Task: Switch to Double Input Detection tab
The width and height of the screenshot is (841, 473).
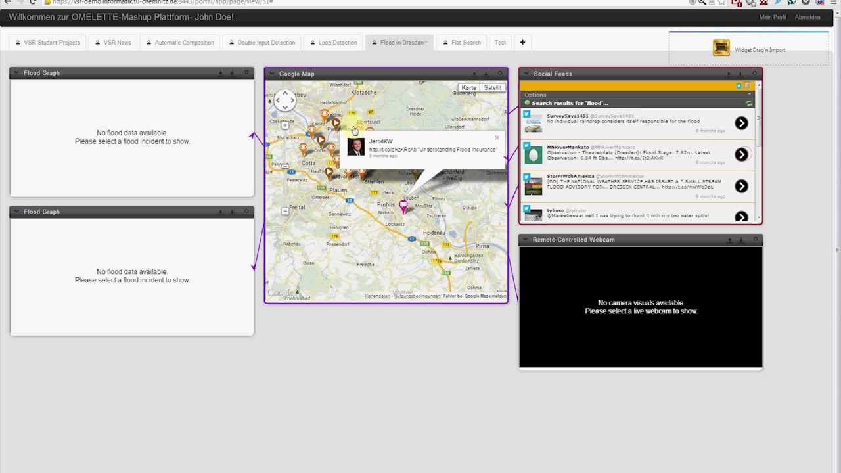Action: [261, 43]
